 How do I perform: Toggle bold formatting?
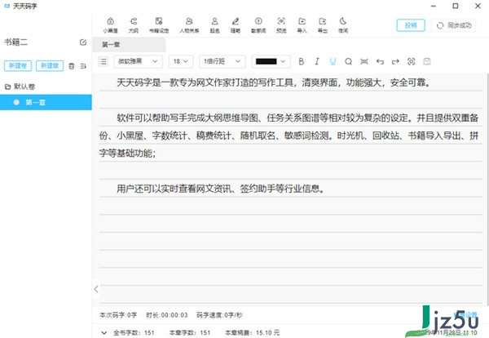[x=302, y=61]
